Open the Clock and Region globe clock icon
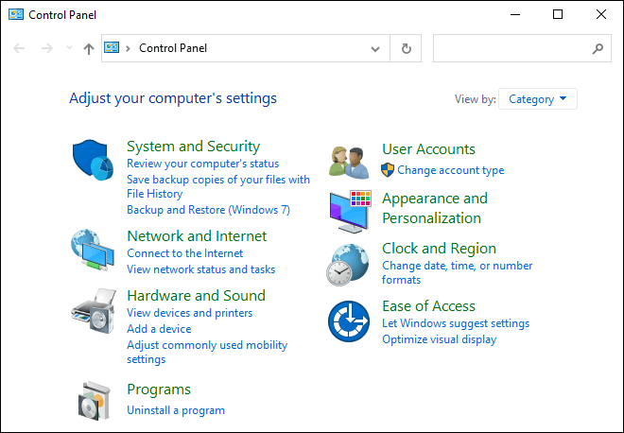624x433 pixels. [347, 265]
